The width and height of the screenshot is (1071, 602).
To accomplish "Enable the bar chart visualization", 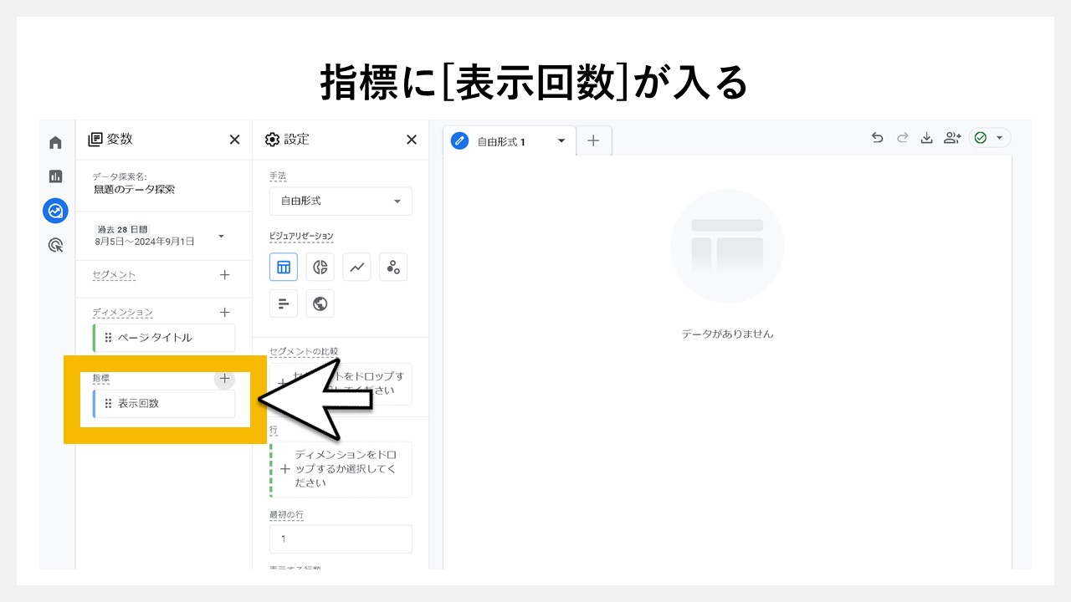I will [x=283, y=304].
